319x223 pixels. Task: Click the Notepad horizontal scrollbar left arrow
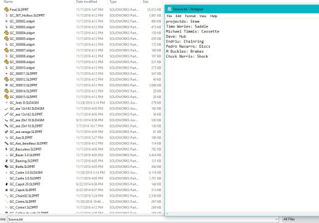point(167,214)
